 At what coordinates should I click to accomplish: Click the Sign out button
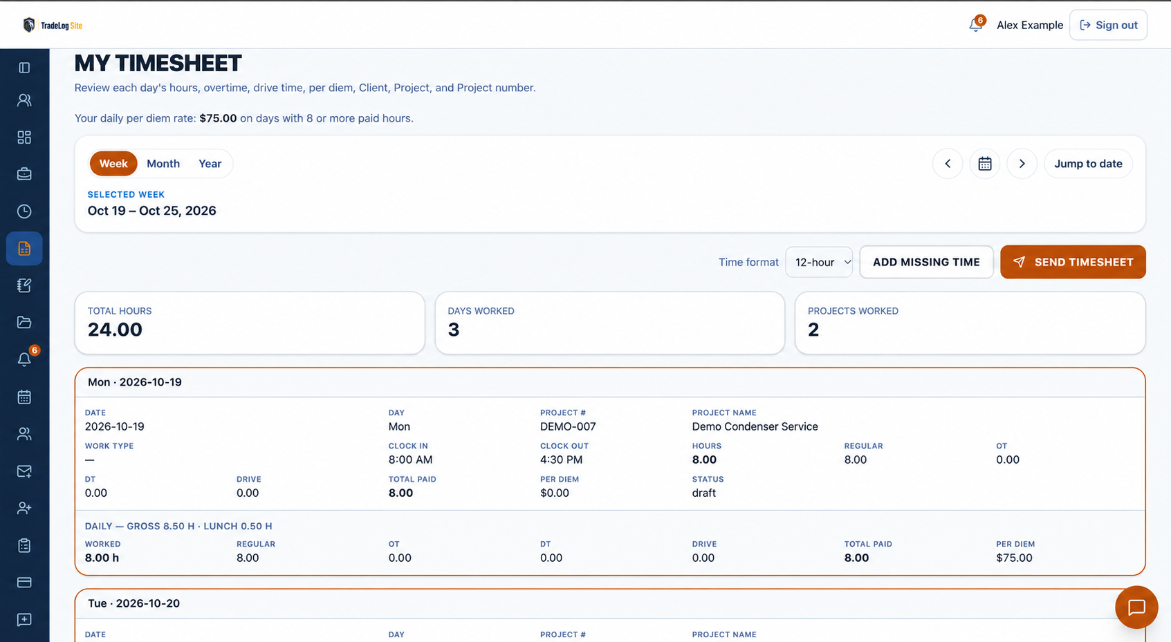(x=1108, y=25)
